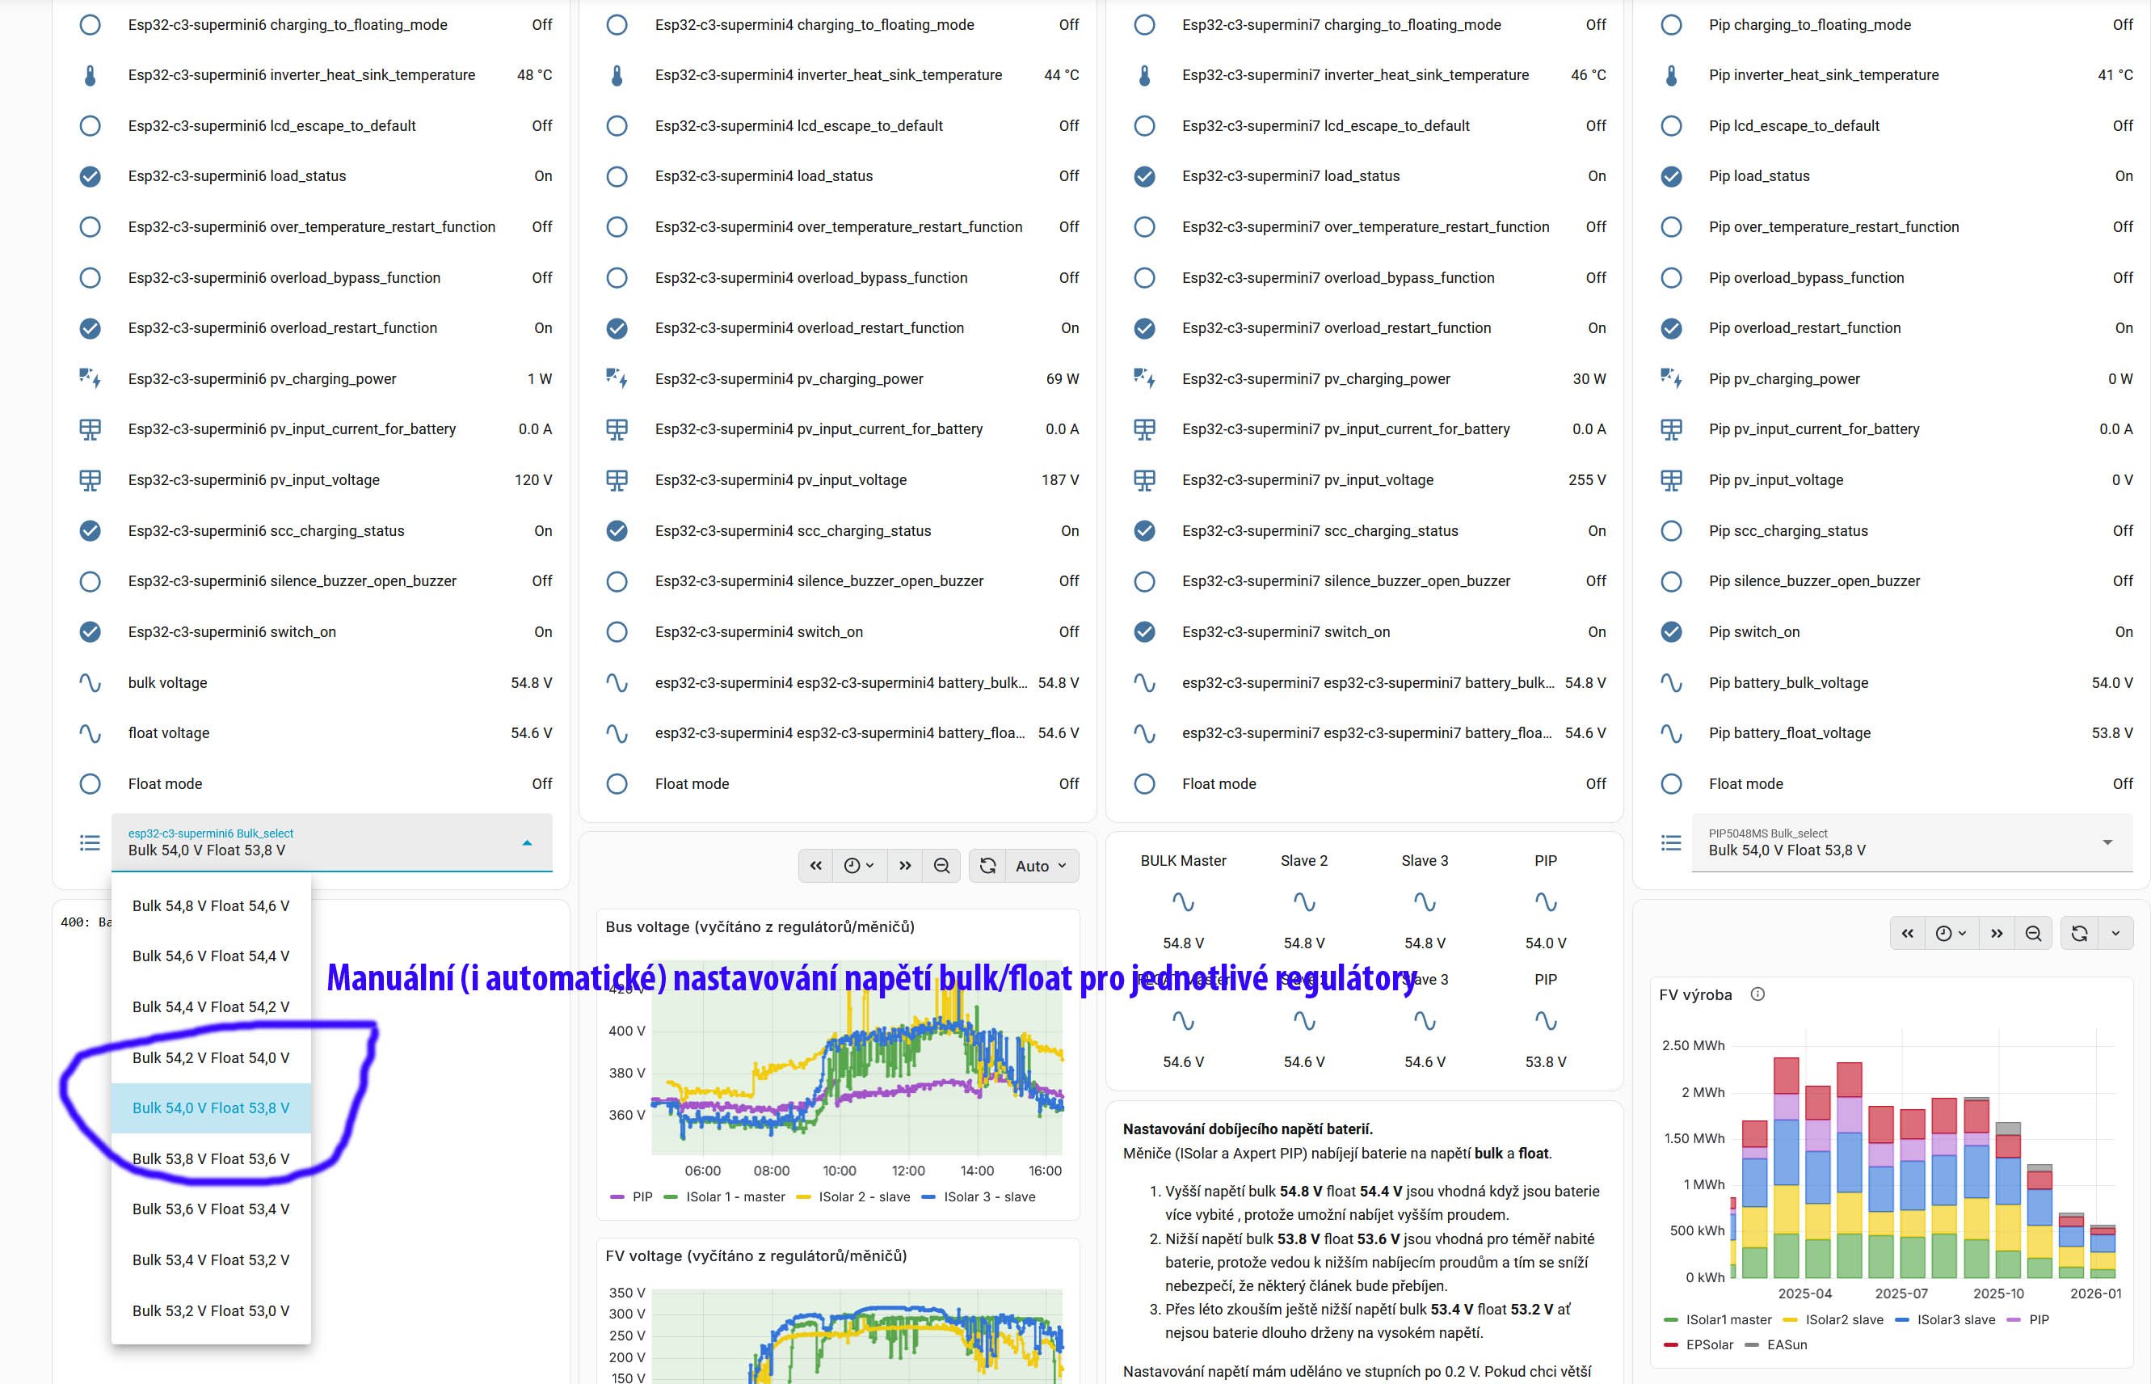Toggle Esp32-c3-supermini6 load_status checkmark

(90, 176)
